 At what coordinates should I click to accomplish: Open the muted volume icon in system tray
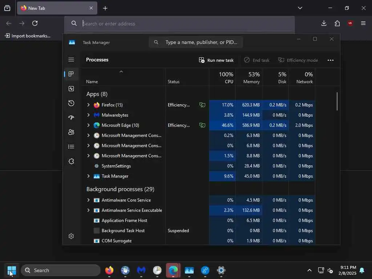(x=330, y=270)
